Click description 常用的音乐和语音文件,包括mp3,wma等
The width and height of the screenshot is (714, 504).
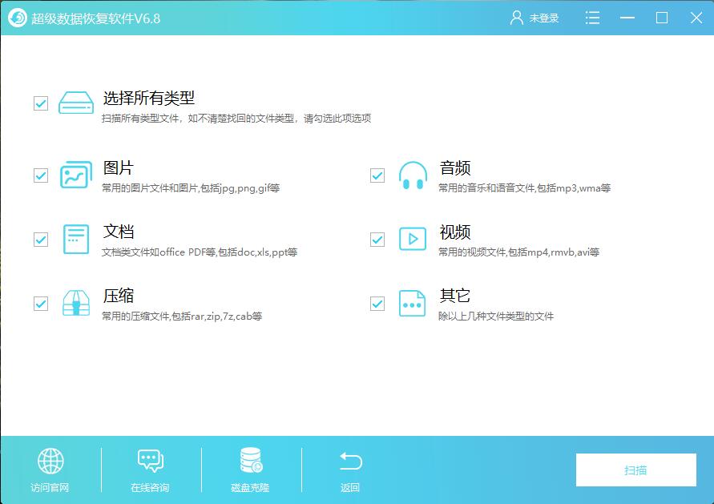(x=525, y=188)
